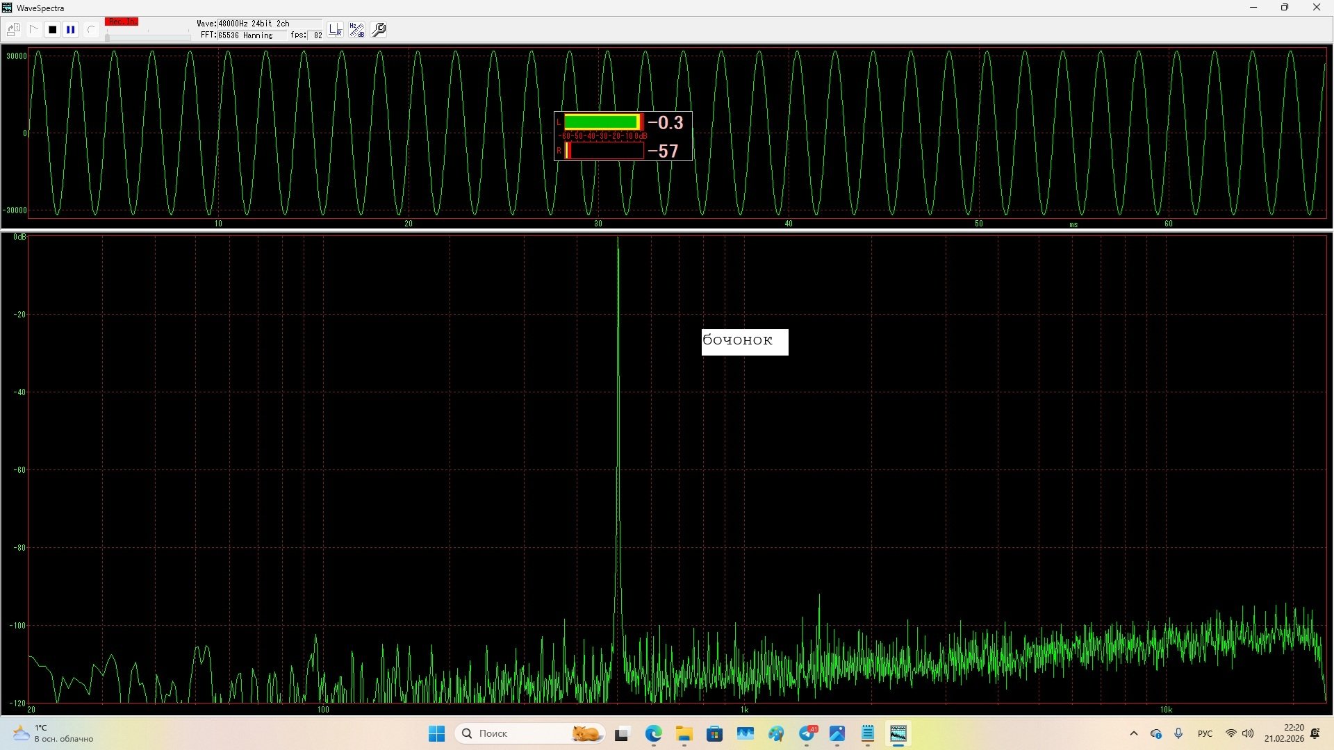
Task: Expand the hidden system tray icons
Action: pos(1134,733)
